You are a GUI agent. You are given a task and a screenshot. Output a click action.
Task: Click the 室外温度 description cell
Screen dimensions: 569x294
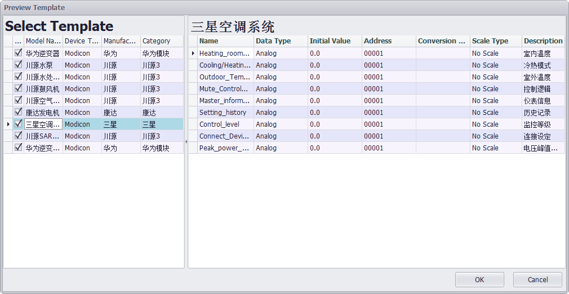[x=543, y=77]
